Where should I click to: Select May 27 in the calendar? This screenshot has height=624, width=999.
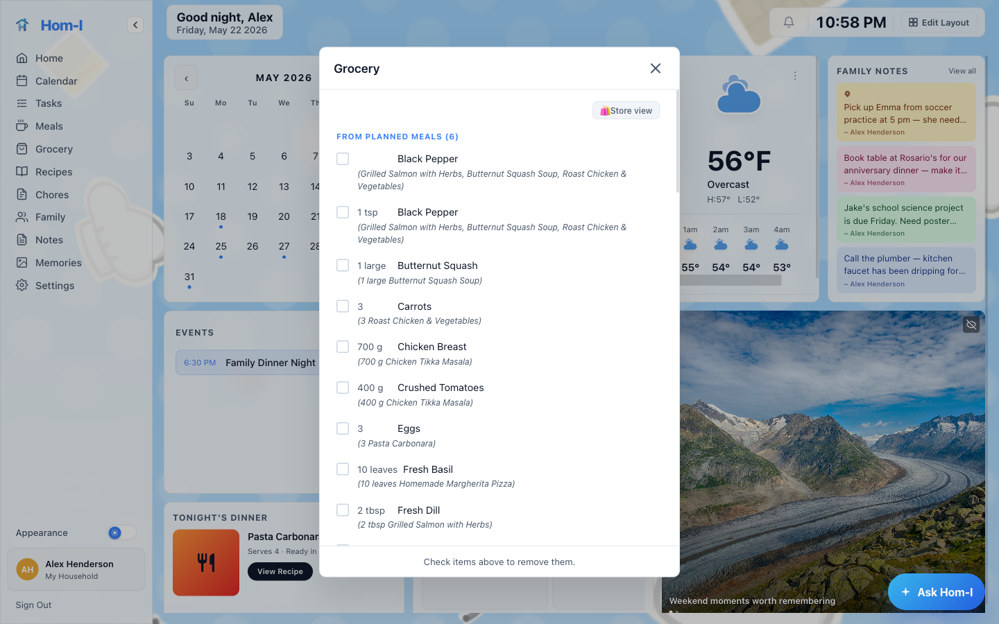click(x=284, y=246)
